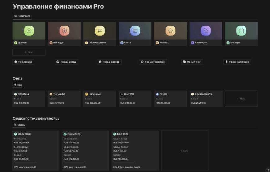The width and height of the screenshot is (270, 172).
Task: Open the blue Счета card icon
Action: pos(135,31)
